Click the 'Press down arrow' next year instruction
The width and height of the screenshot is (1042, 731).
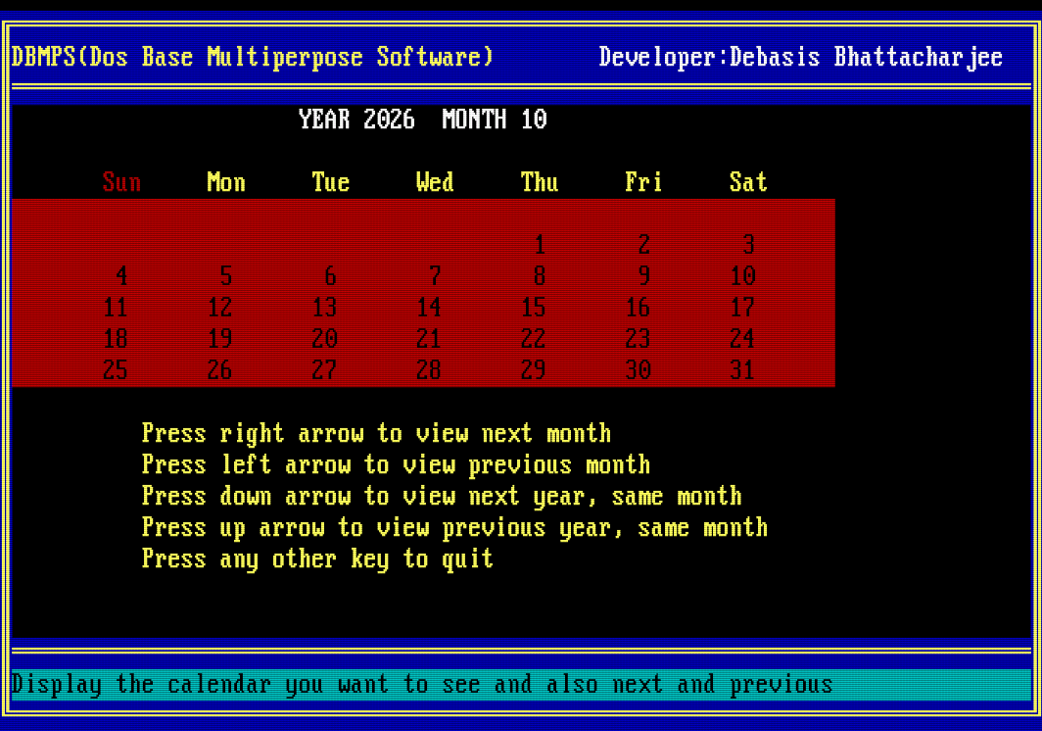pyautogui.click(x=442, y=496)
